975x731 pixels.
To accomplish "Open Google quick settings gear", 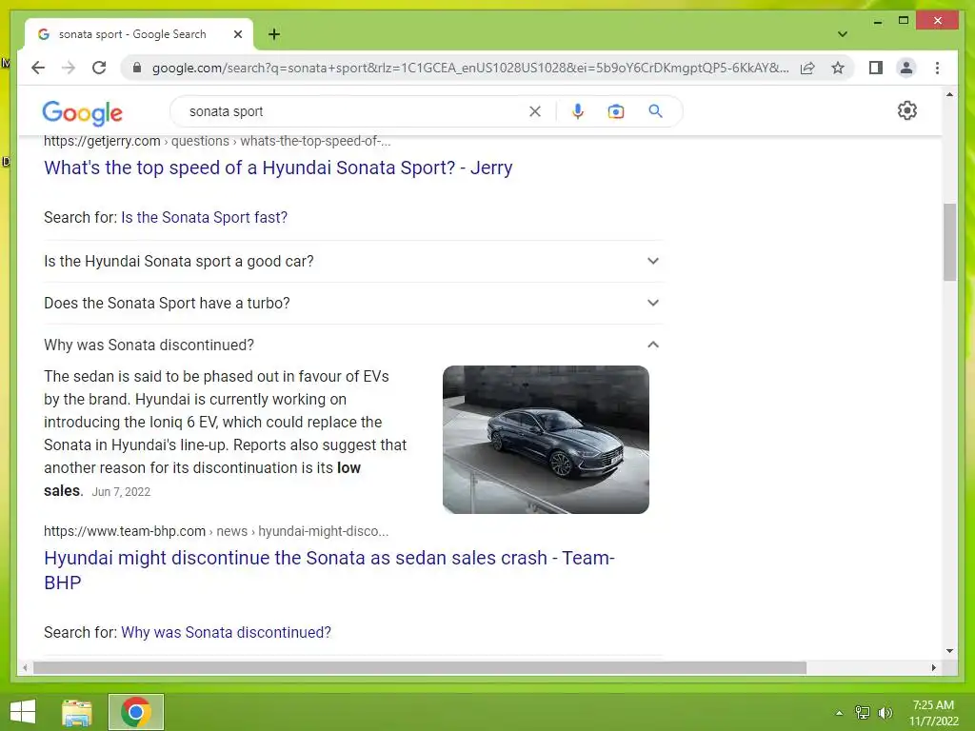I will (907, 110).
